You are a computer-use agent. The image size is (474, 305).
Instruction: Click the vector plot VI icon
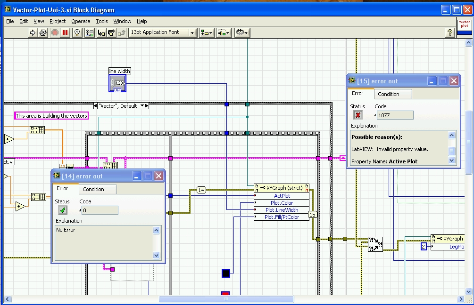click(x=464, y=27)
